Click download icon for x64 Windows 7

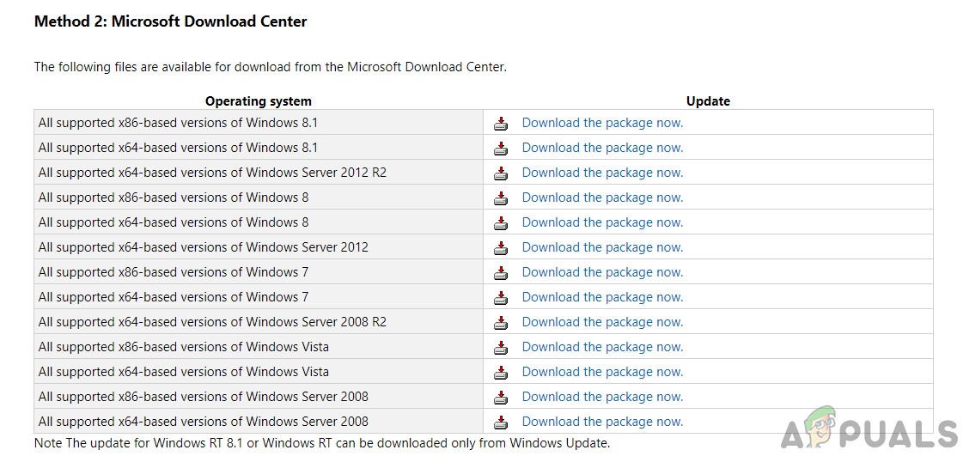click(x=501, y=298)
